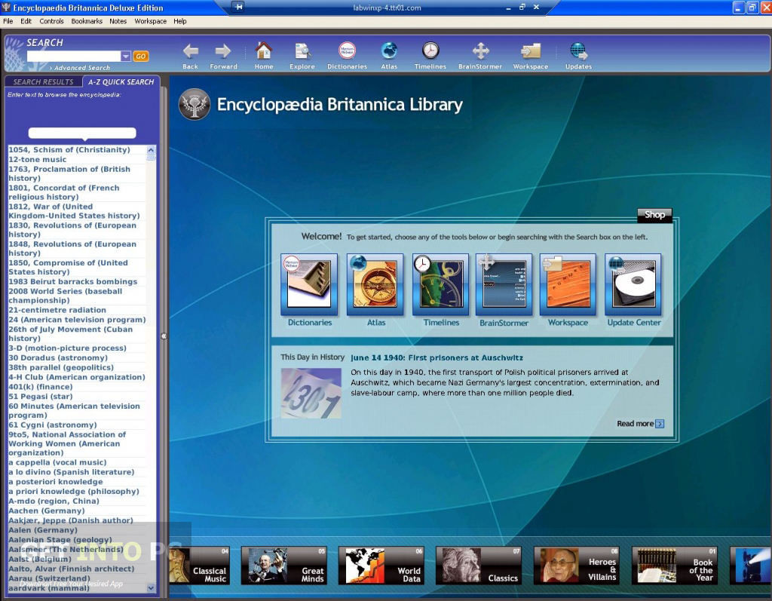
Task: Open Classics collection thumbnail
Action: pyautogui.click(x=479, y=565)
